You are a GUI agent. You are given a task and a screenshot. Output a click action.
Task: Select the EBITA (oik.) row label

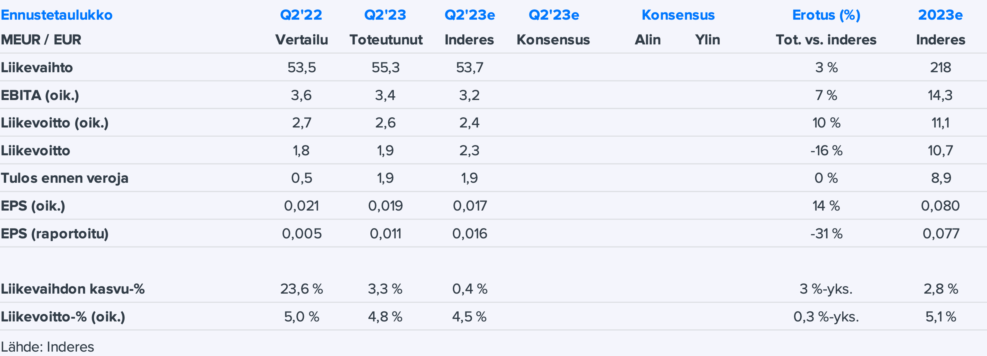(x=40, y=95)
